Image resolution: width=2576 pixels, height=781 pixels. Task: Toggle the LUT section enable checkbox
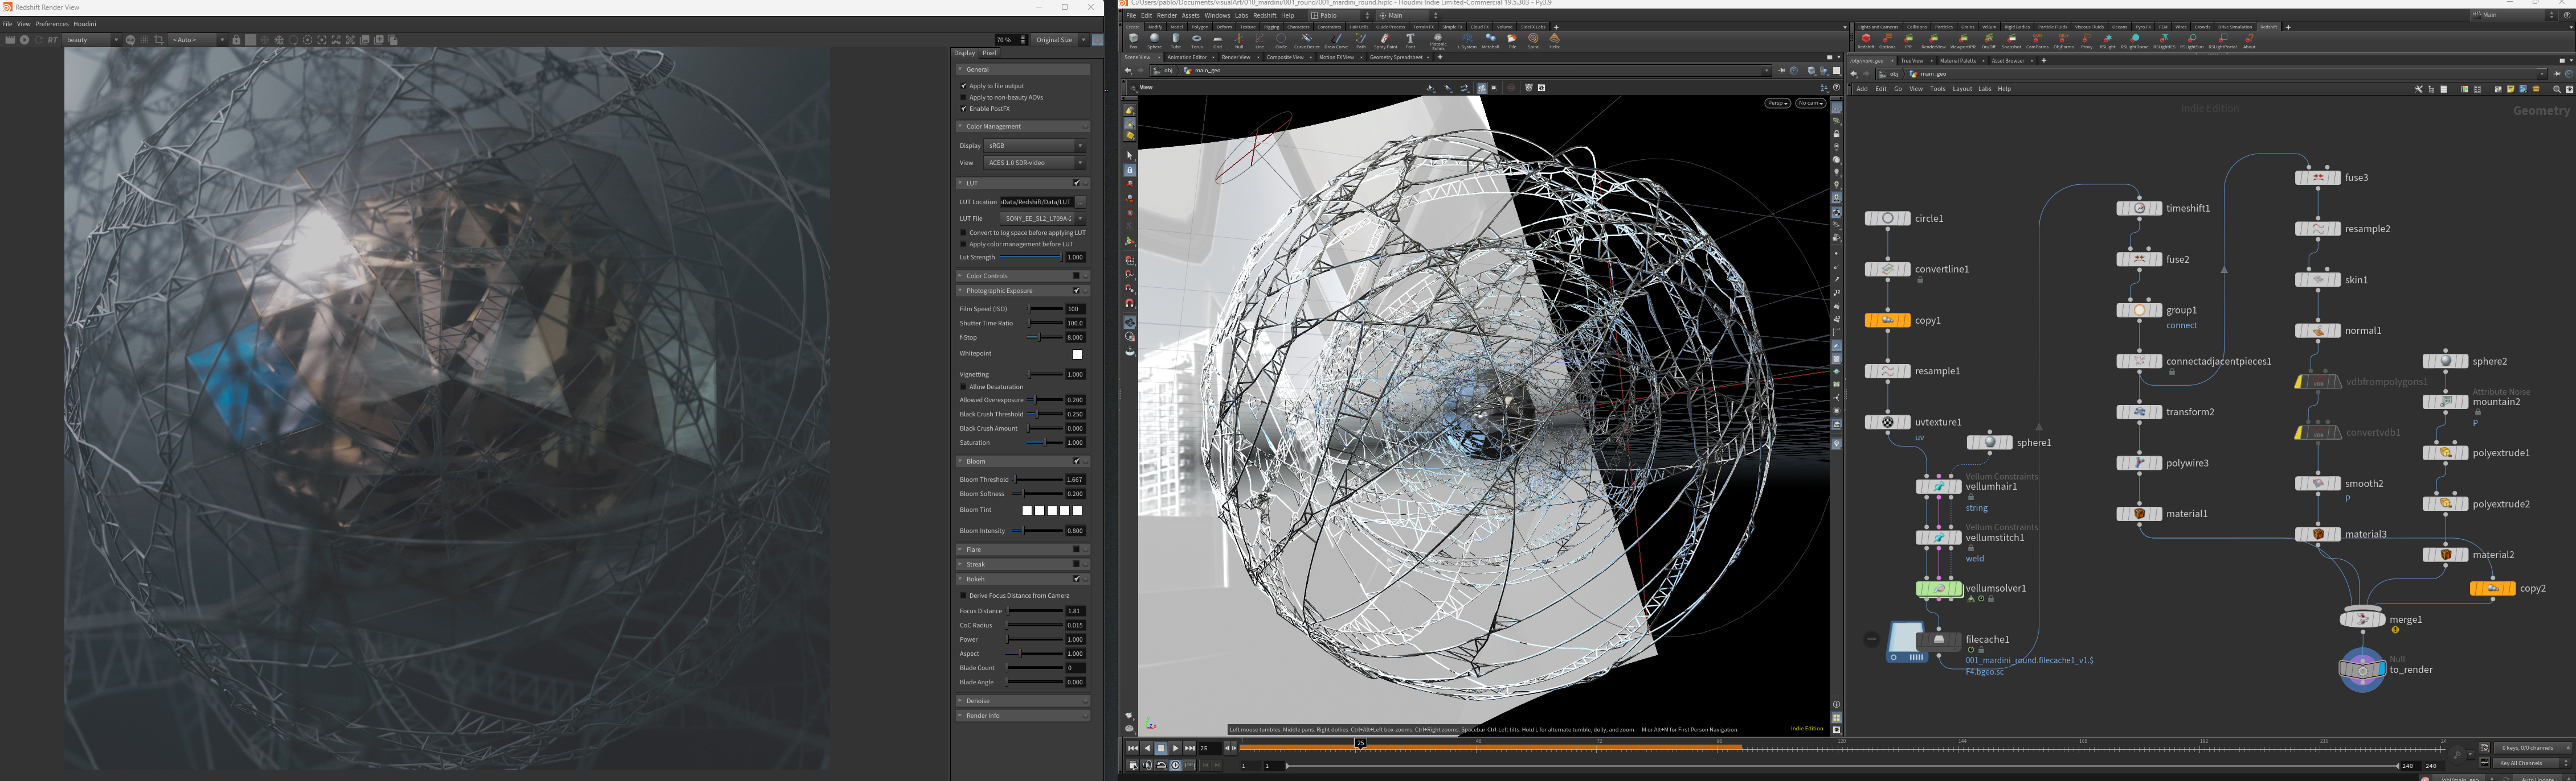[x=1076, y=184]
